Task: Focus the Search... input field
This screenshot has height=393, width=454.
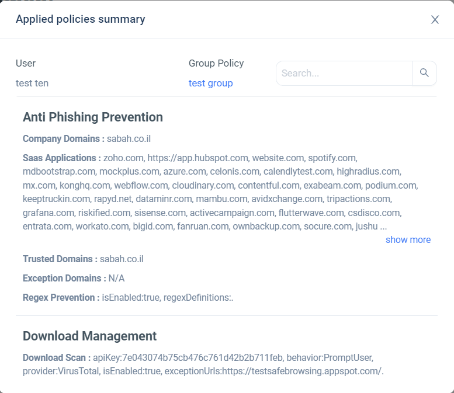Action: point(344,73)
